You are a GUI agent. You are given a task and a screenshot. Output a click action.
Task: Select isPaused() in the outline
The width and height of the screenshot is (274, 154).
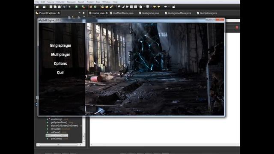coord(56,129)
